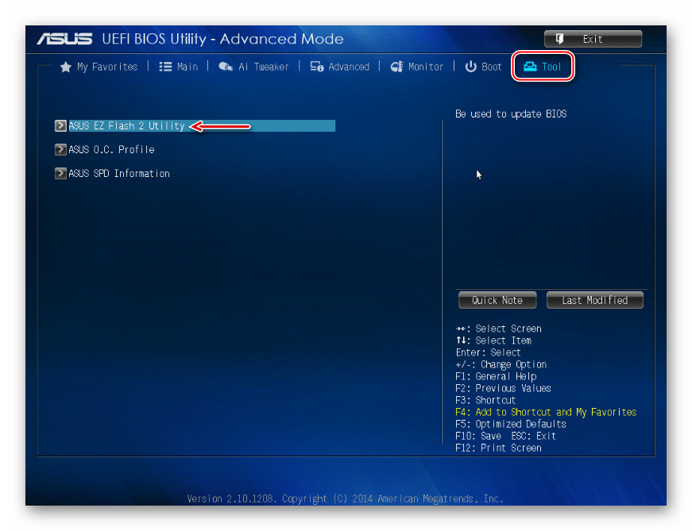
Task: Click the list icon beside Main
Action: pos(165,67)
